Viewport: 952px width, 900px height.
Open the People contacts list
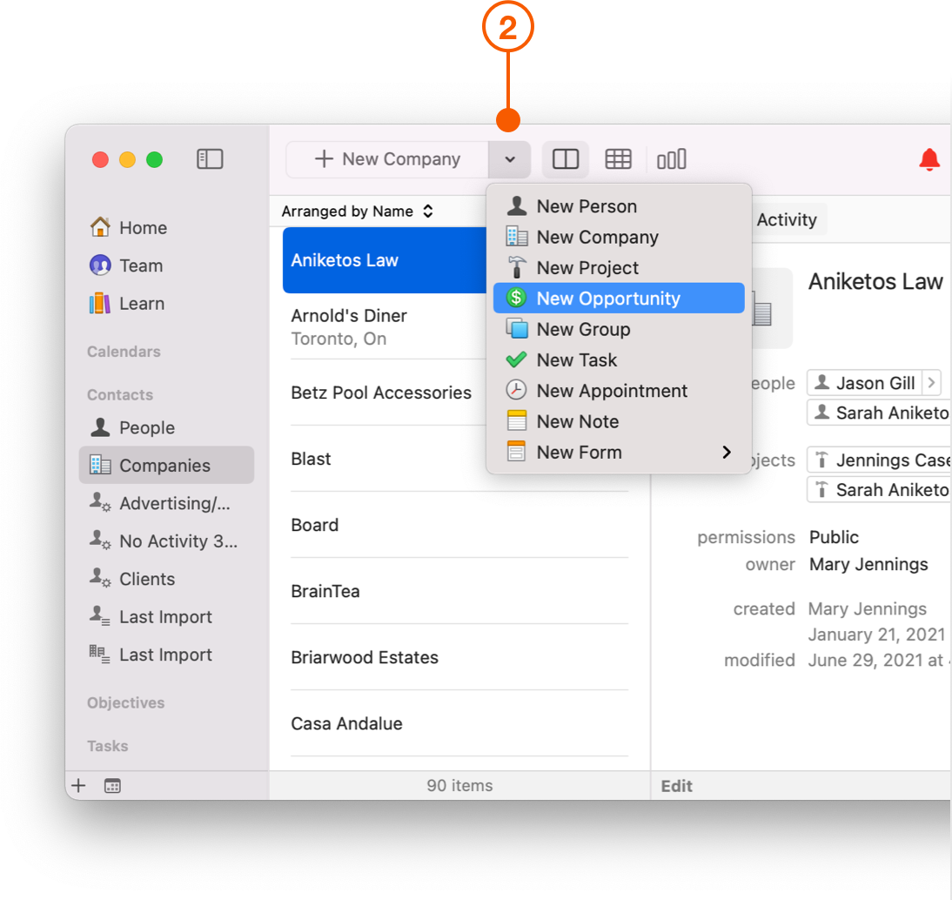pos(165,427)
